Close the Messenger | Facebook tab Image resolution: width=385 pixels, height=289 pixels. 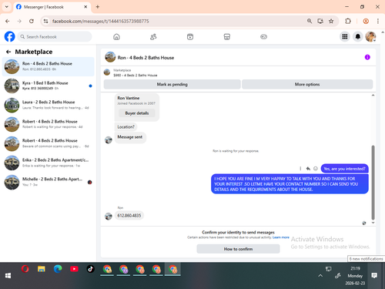85,7
